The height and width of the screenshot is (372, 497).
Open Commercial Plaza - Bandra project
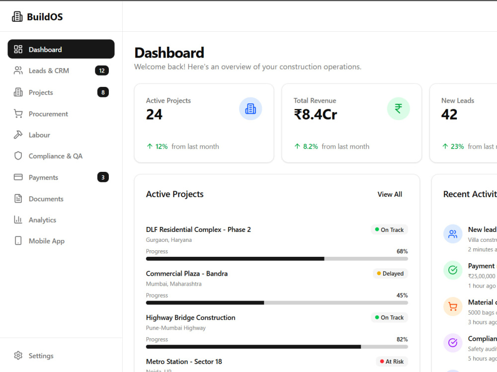pos(187,274)
